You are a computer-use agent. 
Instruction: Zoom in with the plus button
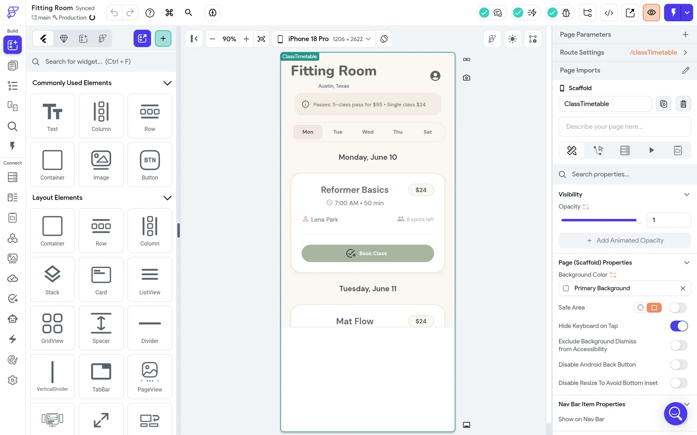coord(246,39)
